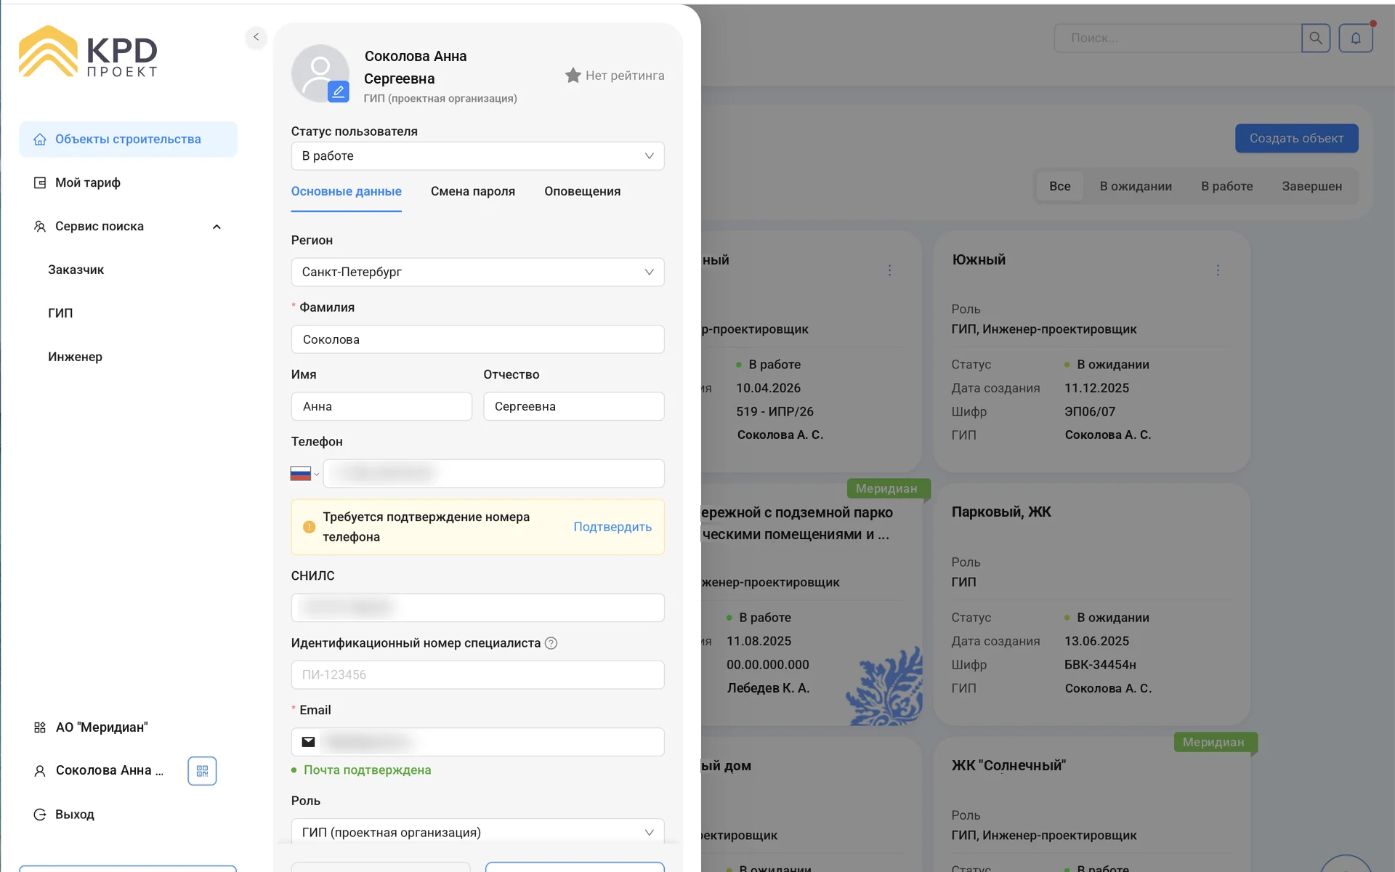Open the three-dot menu on Южный card
The image size is (1395, 872).
pyautogui.click(x=1218, y=270)
